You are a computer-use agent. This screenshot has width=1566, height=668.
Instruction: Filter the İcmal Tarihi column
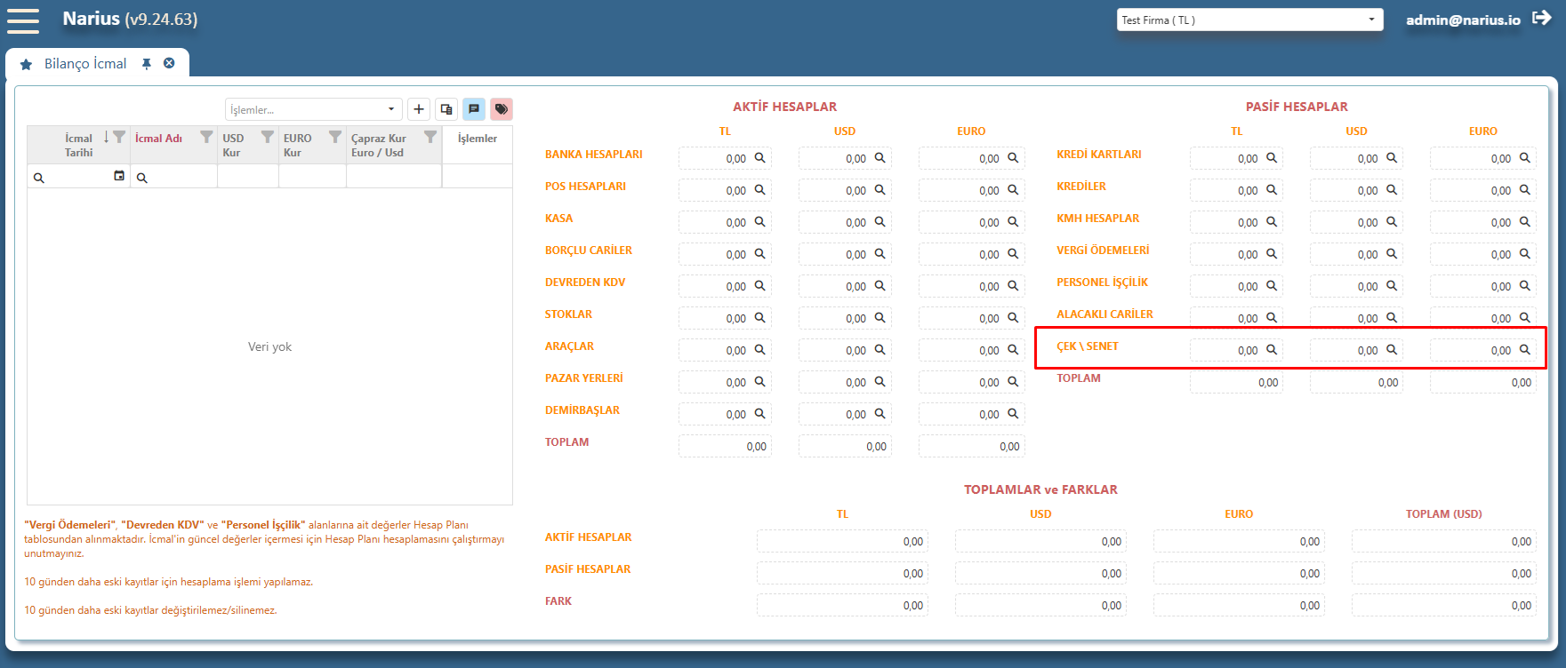[119, 138]
